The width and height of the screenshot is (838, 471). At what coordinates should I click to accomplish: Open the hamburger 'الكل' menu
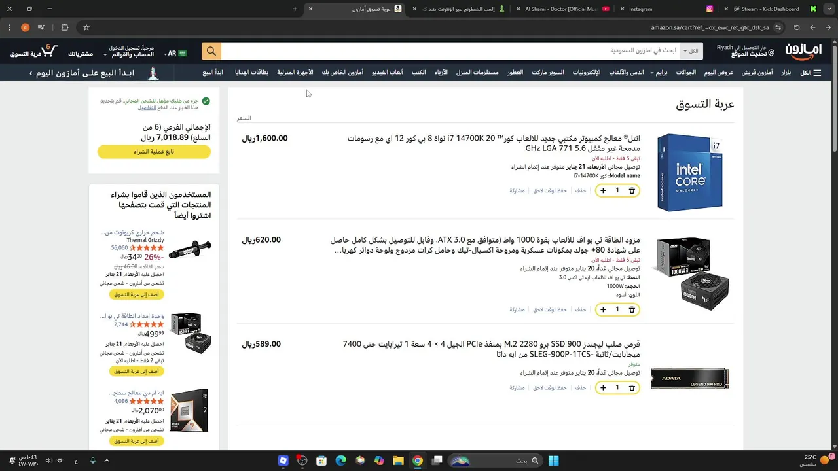811,73
